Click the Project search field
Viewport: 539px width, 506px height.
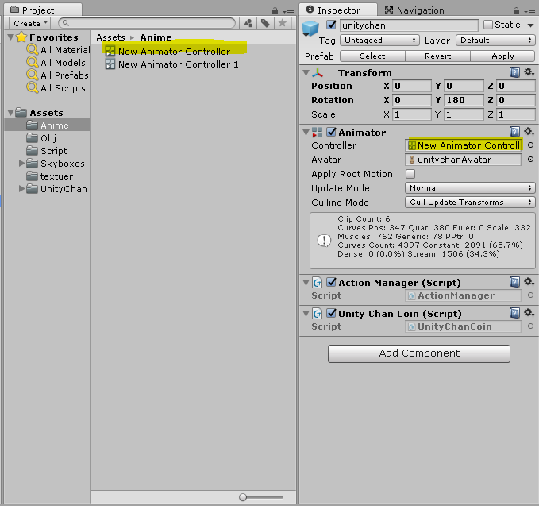(x=147, y=23)
